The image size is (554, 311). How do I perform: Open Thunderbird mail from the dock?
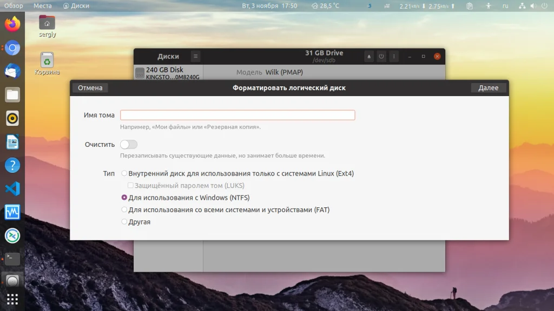[12, 71]
